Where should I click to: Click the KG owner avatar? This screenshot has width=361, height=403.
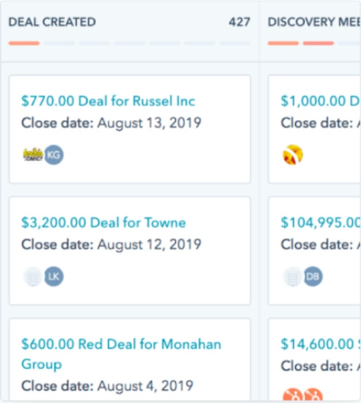(x=54, y=154)
